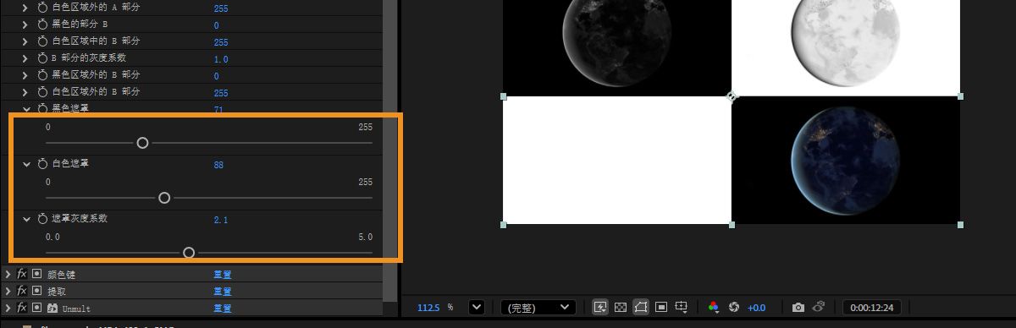Image resolution: width=1016 pixels, height=328 pixels.
Task: Toggle the stopwatch for 黑色区域外的 B 部分
Action: 42,75
